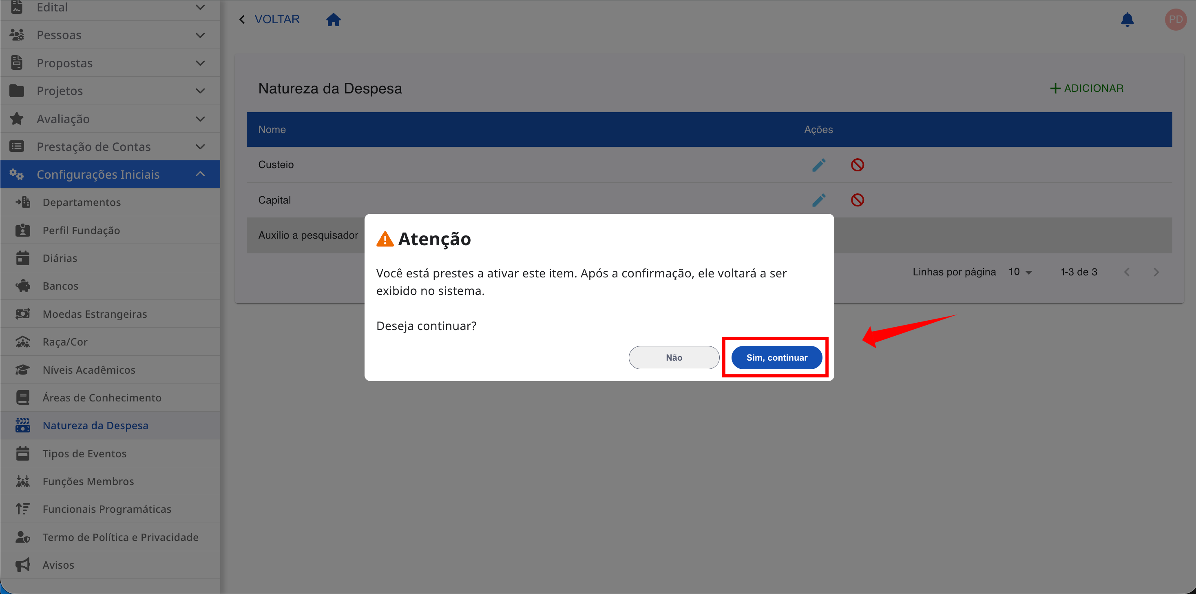Click the Não button in dialog

674,358
